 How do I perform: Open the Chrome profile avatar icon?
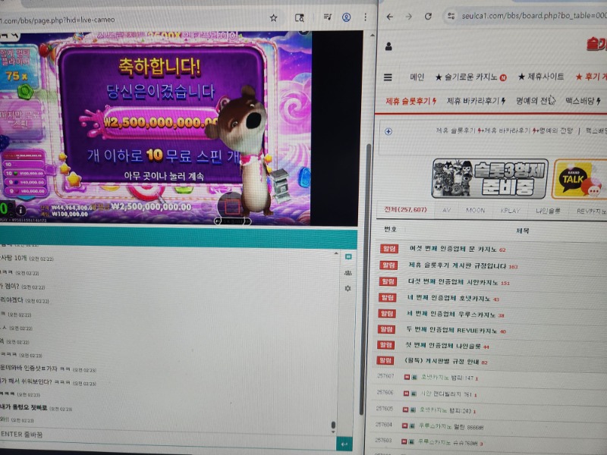(x=347, y=17)
